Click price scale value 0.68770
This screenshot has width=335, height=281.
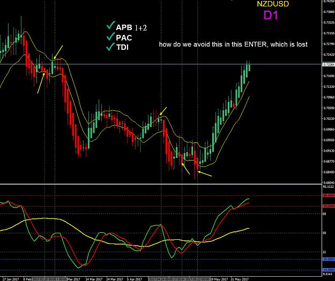[329, 161]
